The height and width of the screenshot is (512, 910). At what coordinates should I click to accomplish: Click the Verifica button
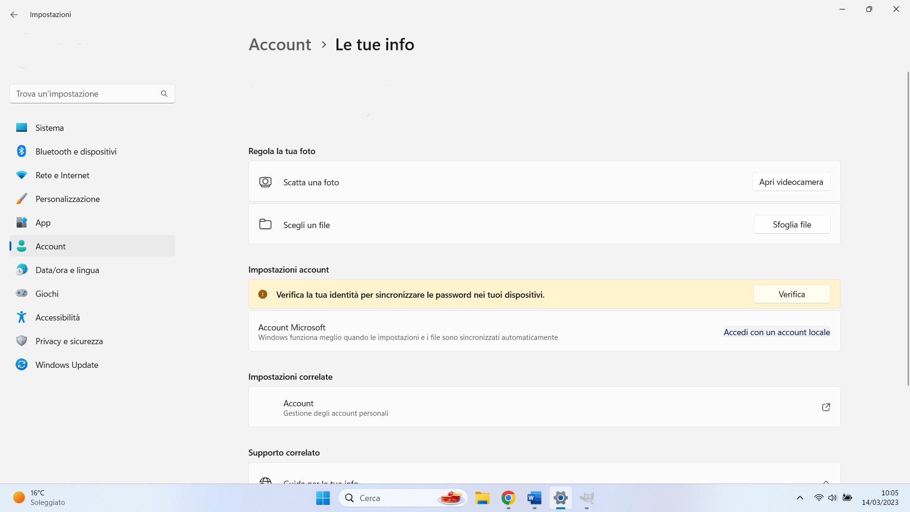tap(792, 294)
